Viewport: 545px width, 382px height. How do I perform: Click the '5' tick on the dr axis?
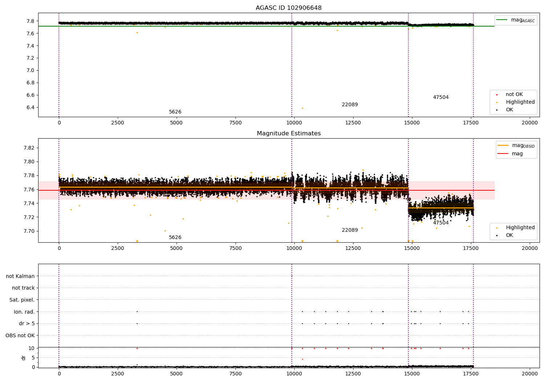point(33,358)
